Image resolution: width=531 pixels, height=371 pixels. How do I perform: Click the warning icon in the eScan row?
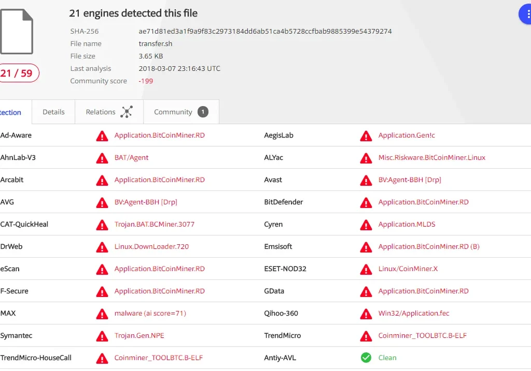102,269
